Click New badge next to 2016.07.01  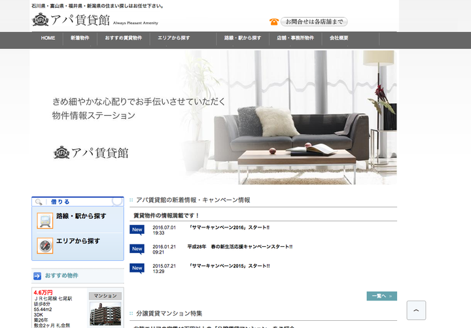[x=137, y=229]
